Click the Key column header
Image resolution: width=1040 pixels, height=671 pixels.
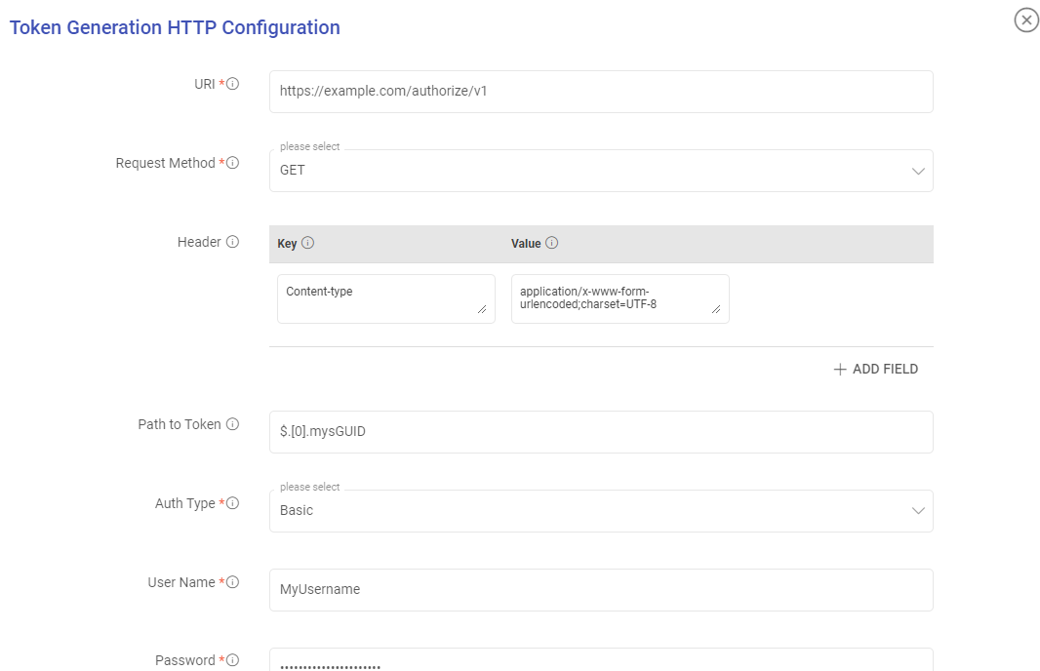click(x=287, y=244)
